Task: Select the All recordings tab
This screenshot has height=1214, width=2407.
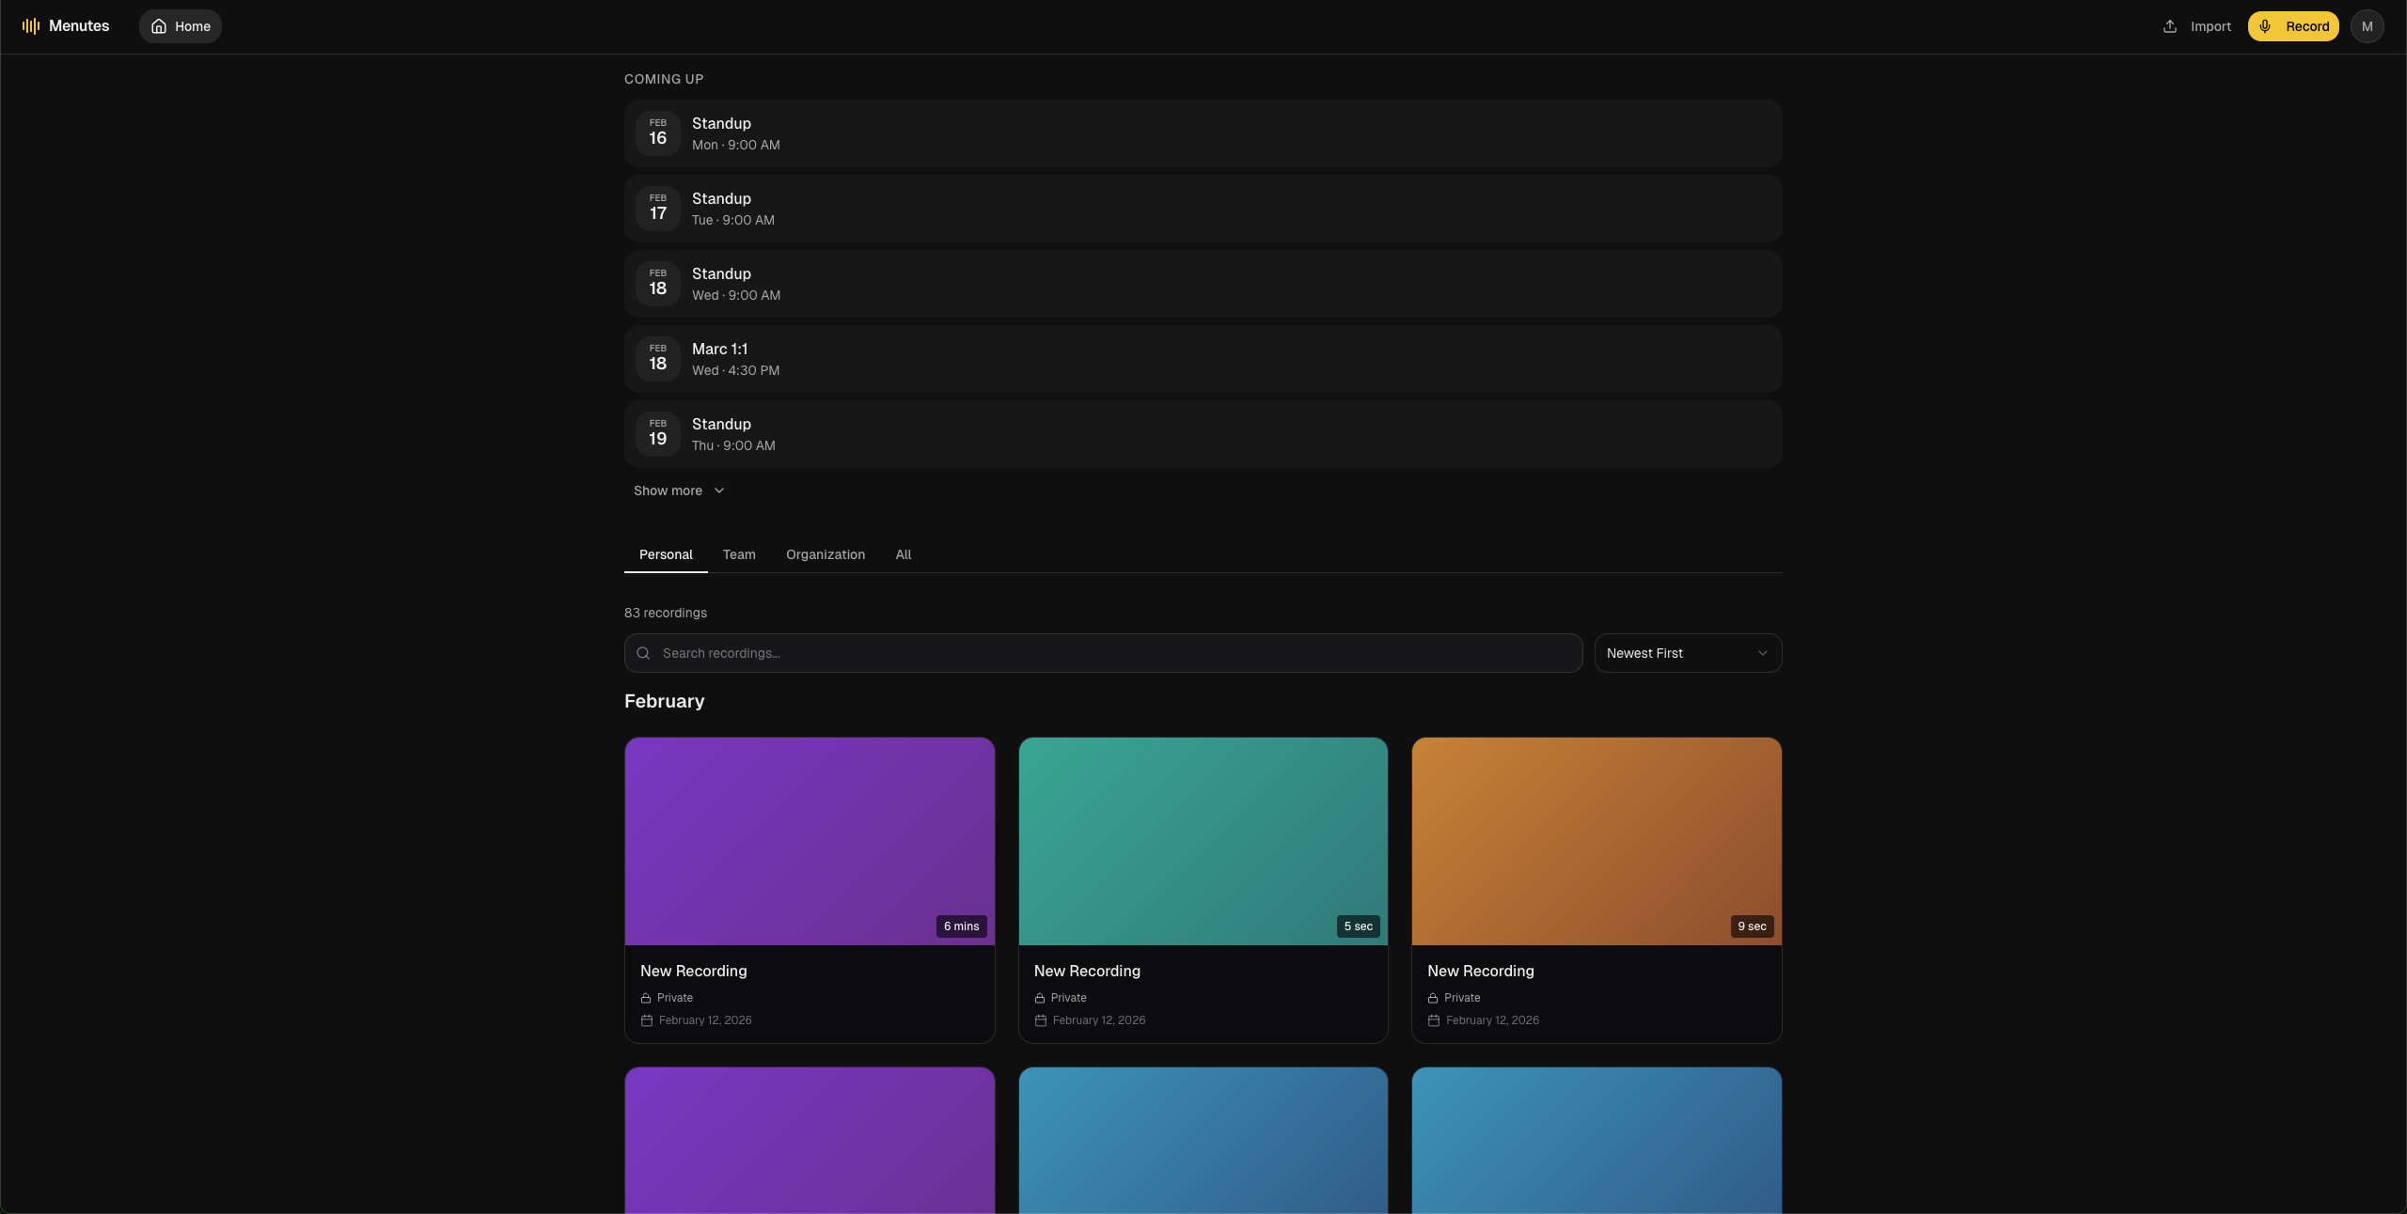Action: point(903,554)
